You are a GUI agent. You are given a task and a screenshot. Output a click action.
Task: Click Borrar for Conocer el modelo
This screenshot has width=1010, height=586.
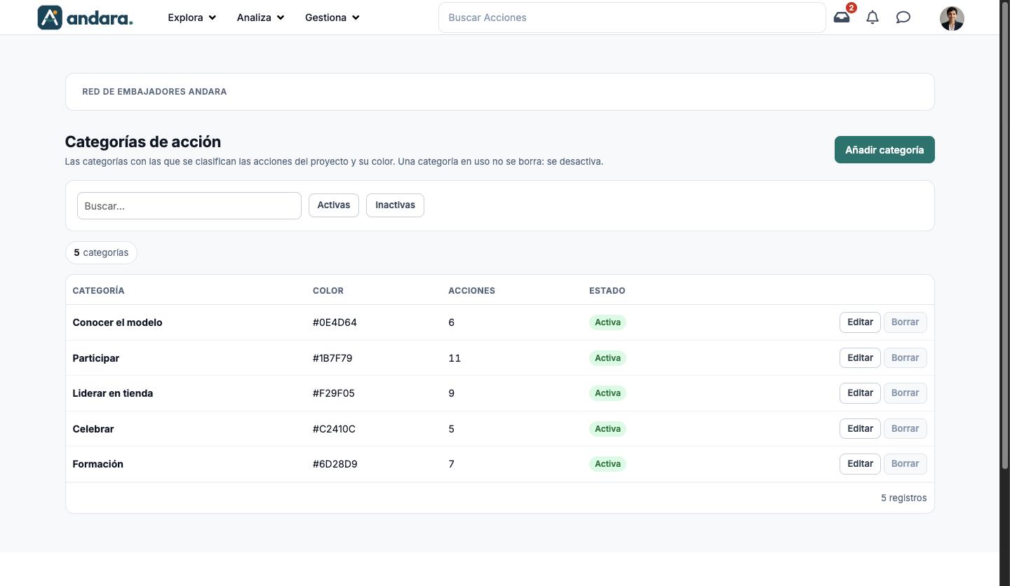coord(905,322)
